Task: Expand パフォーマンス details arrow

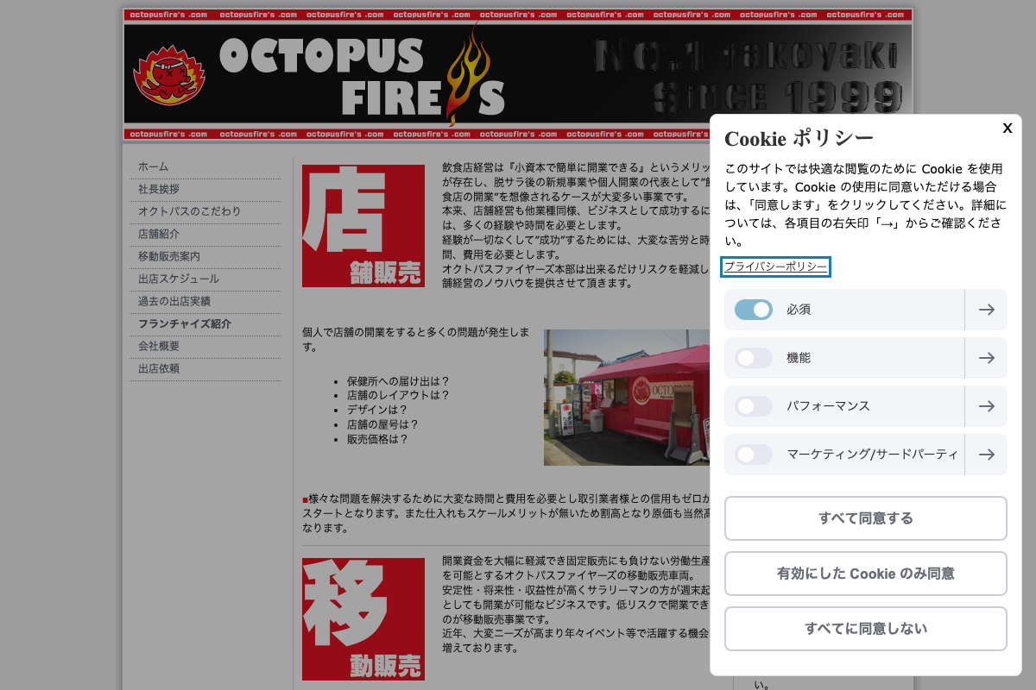Action: 986,406
